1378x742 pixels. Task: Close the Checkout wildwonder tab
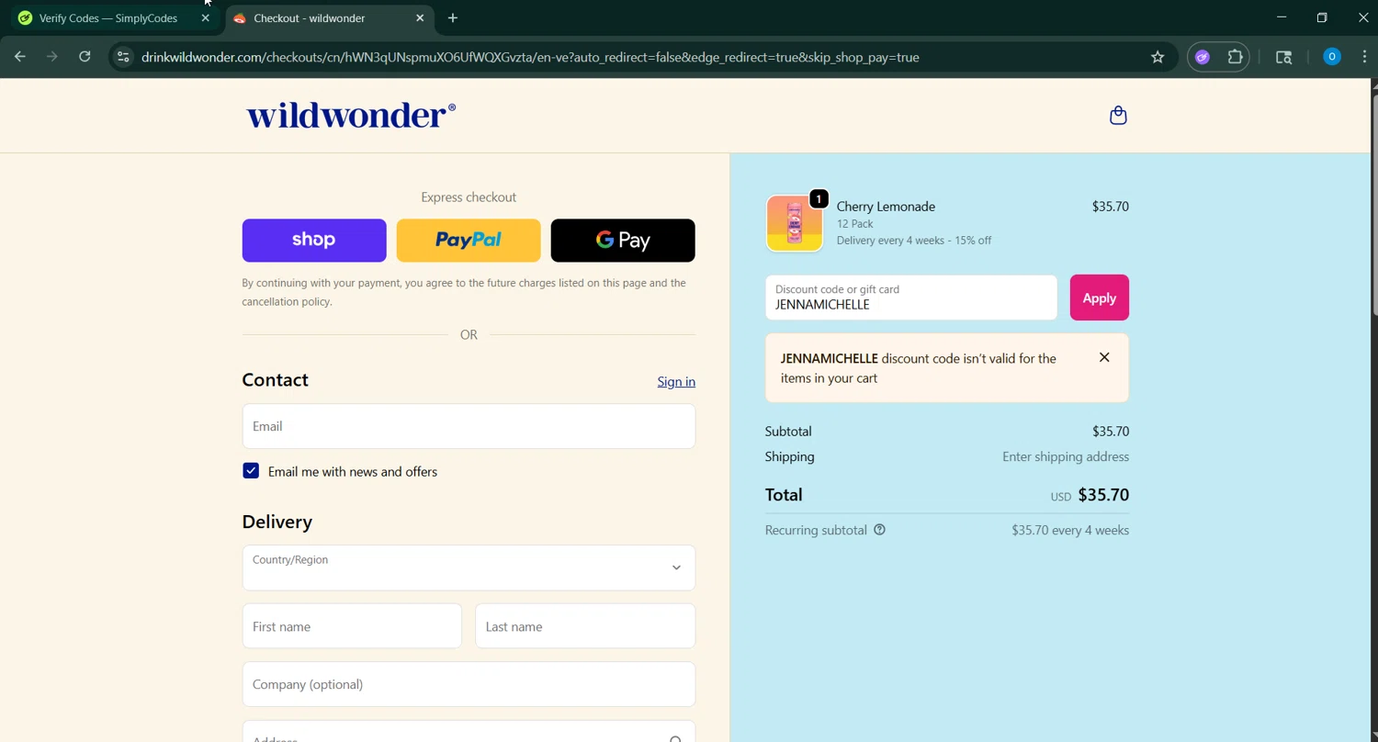(420, 18)
